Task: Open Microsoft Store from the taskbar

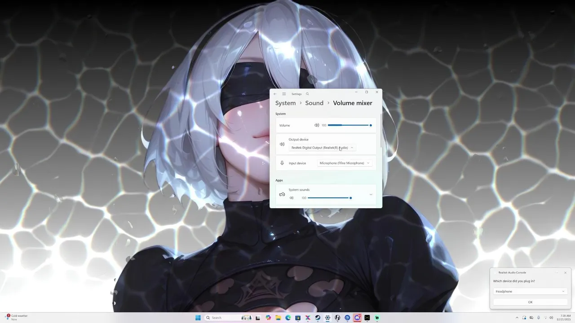Action: tap(298, 318)
